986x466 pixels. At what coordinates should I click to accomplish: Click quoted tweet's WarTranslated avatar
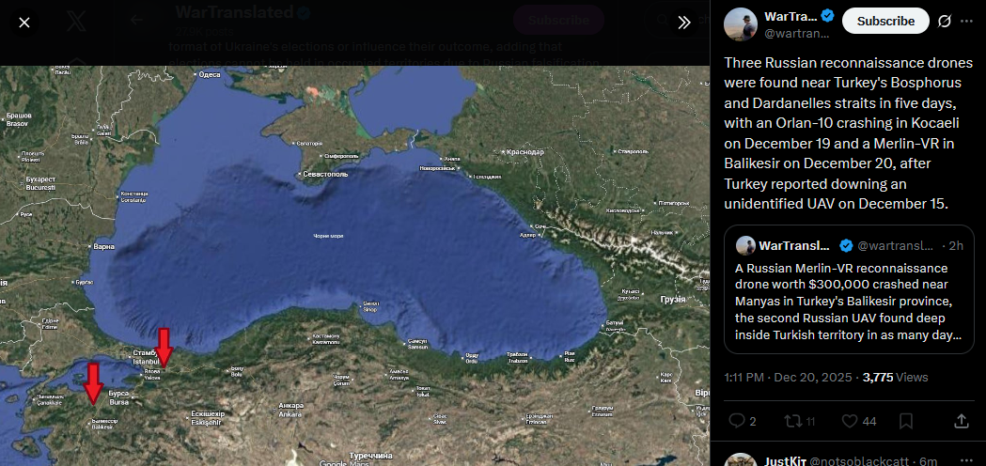click(x=745, y=245)
